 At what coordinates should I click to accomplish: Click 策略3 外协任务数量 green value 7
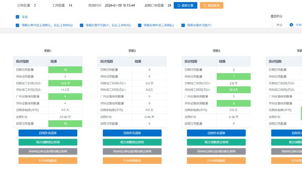[234, 76]
